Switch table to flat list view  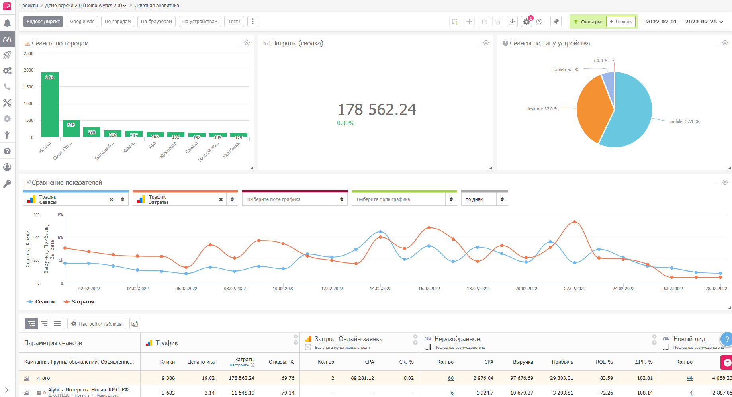[x=57, y=324]
